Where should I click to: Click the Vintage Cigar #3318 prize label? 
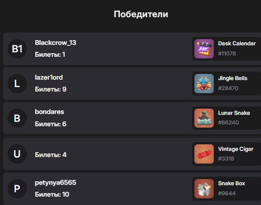point(235,154)
